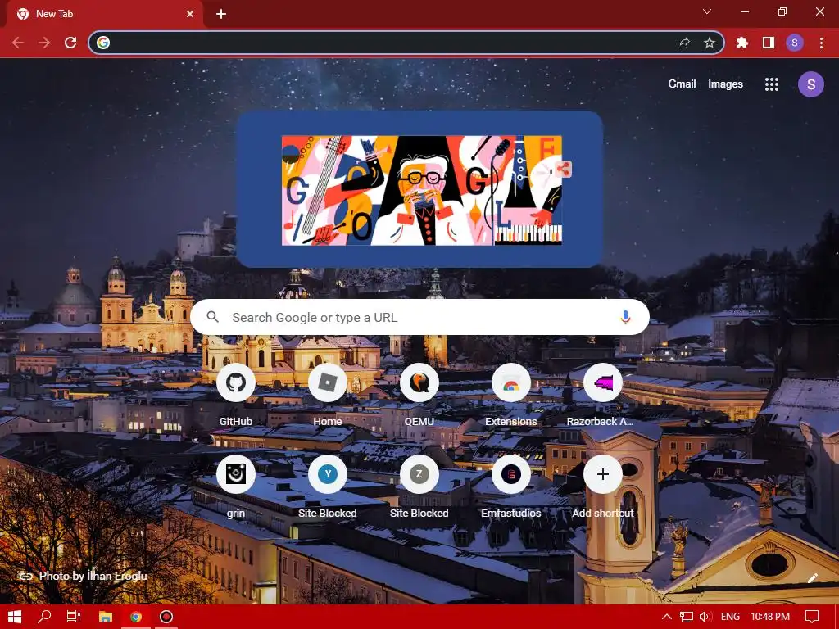Expand the tab search chevron

click(707, 11)
